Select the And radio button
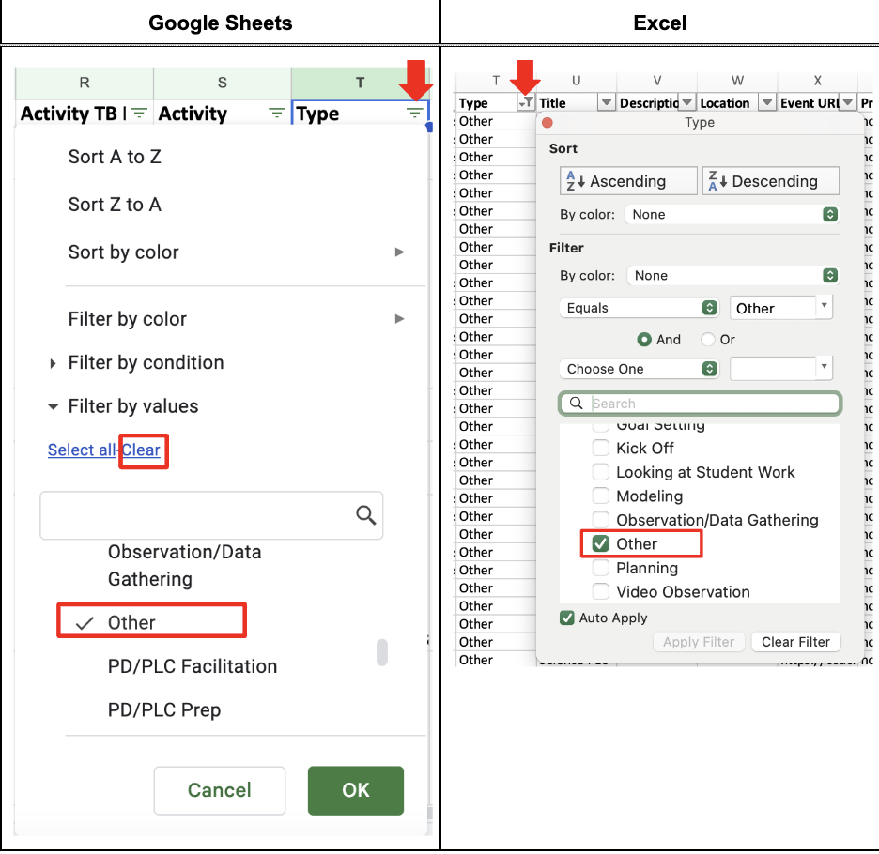The image size is (879, 854). [x=644, y=340]
